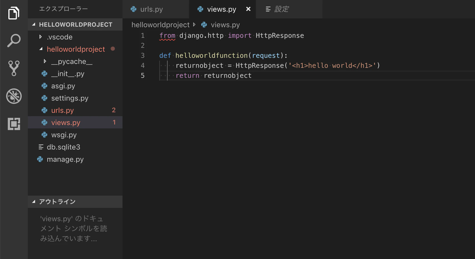Click 'django.http' module name

[x=201, y=36]
